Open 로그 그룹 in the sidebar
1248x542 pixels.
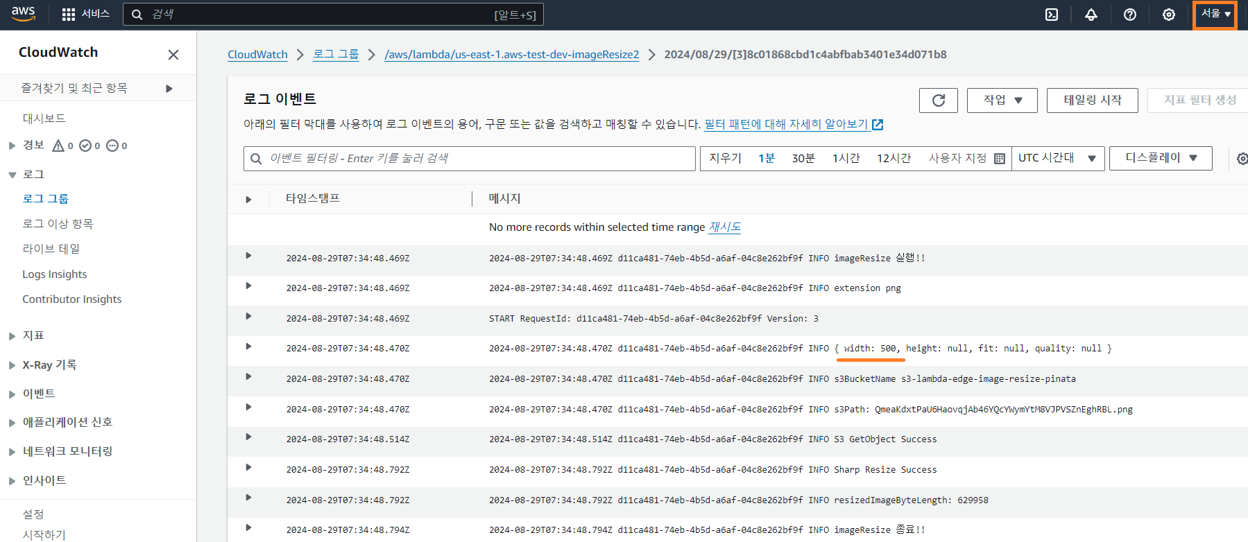(45, 199)
